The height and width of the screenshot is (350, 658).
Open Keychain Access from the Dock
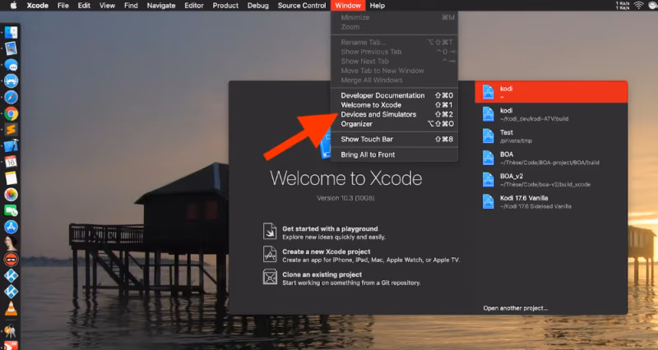pos(11,331)
